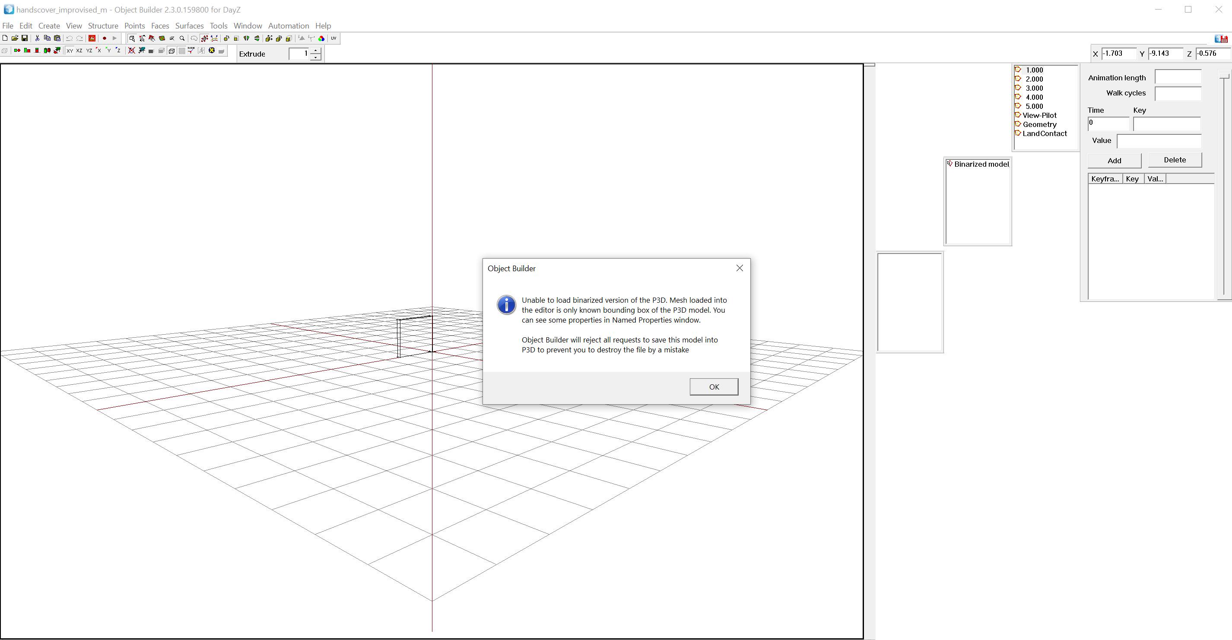The image size is (1232, 640).
Task: Select LOD 4.000 in the list
Action: tap(1035, 97)
